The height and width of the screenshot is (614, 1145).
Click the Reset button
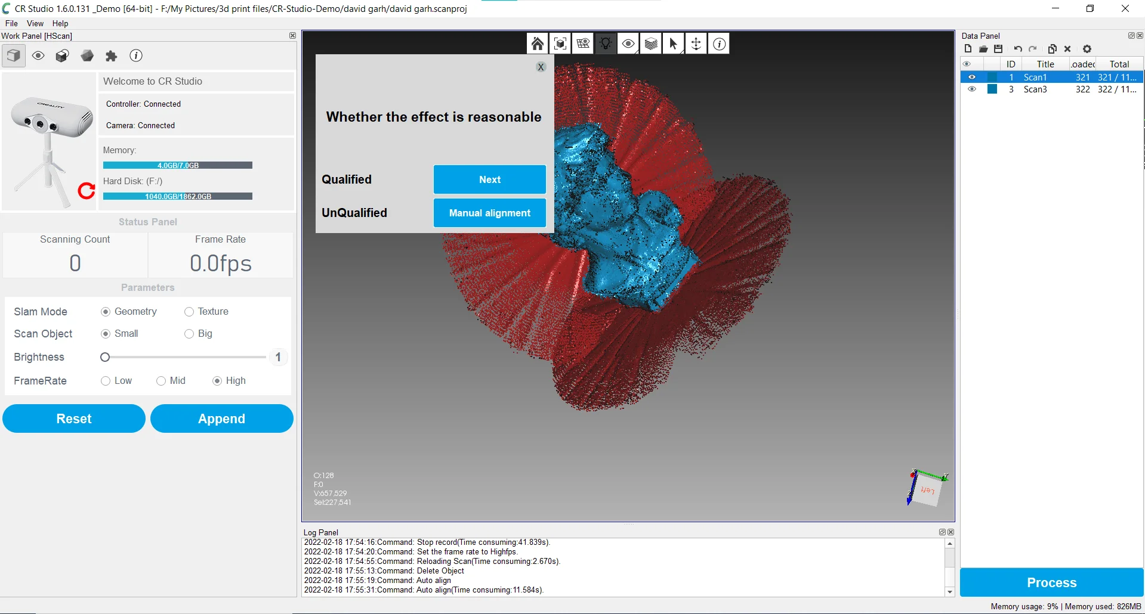(x=74, y=418)
